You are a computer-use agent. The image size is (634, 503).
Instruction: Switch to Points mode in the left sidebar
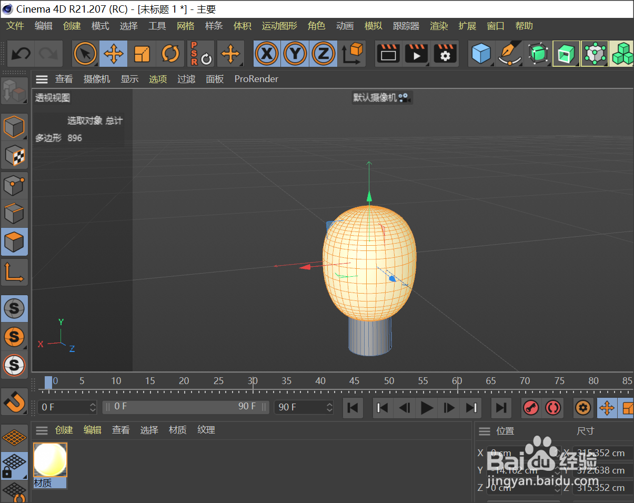pos(14,185)
